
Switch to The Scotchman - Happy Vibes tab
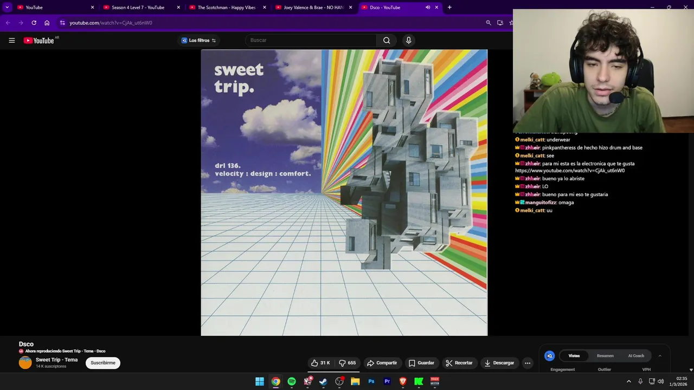coord(228,8)
